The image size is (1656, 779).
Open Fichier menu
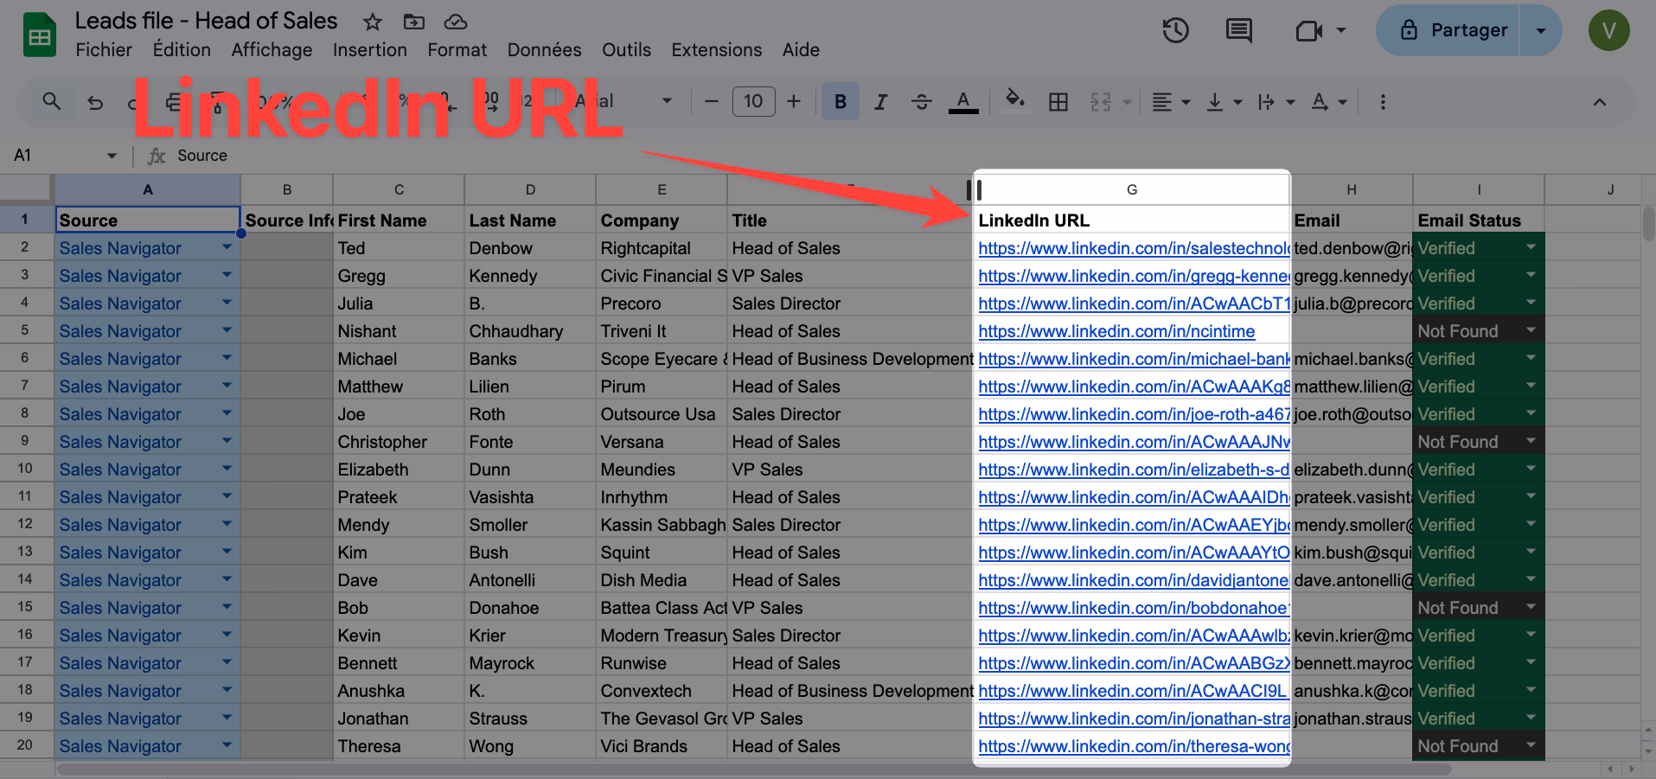(x=104, y=50)
